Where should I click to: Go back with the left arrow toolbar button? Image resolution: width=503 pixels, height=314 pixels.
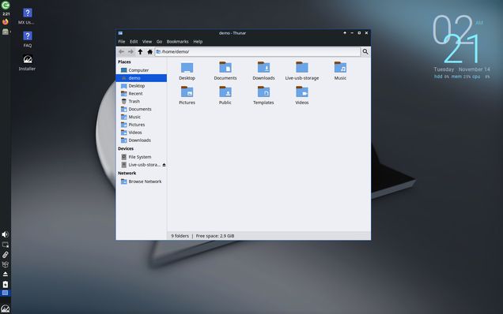(x=121, y=51)
